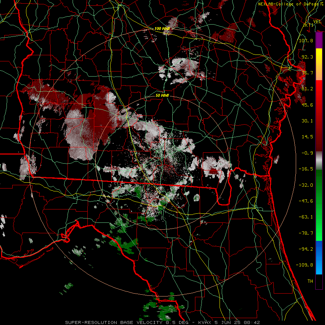Click the 50 NMI range ring label
The image size is (325, 325).
click(162, 96)
